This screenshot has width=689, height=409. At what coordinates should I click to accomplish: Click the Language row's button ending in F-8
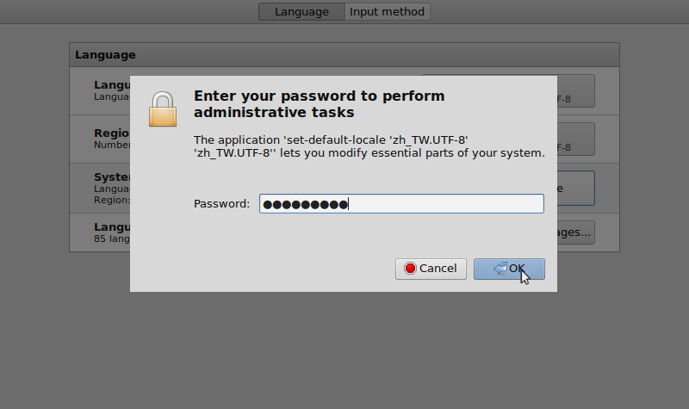575,91
